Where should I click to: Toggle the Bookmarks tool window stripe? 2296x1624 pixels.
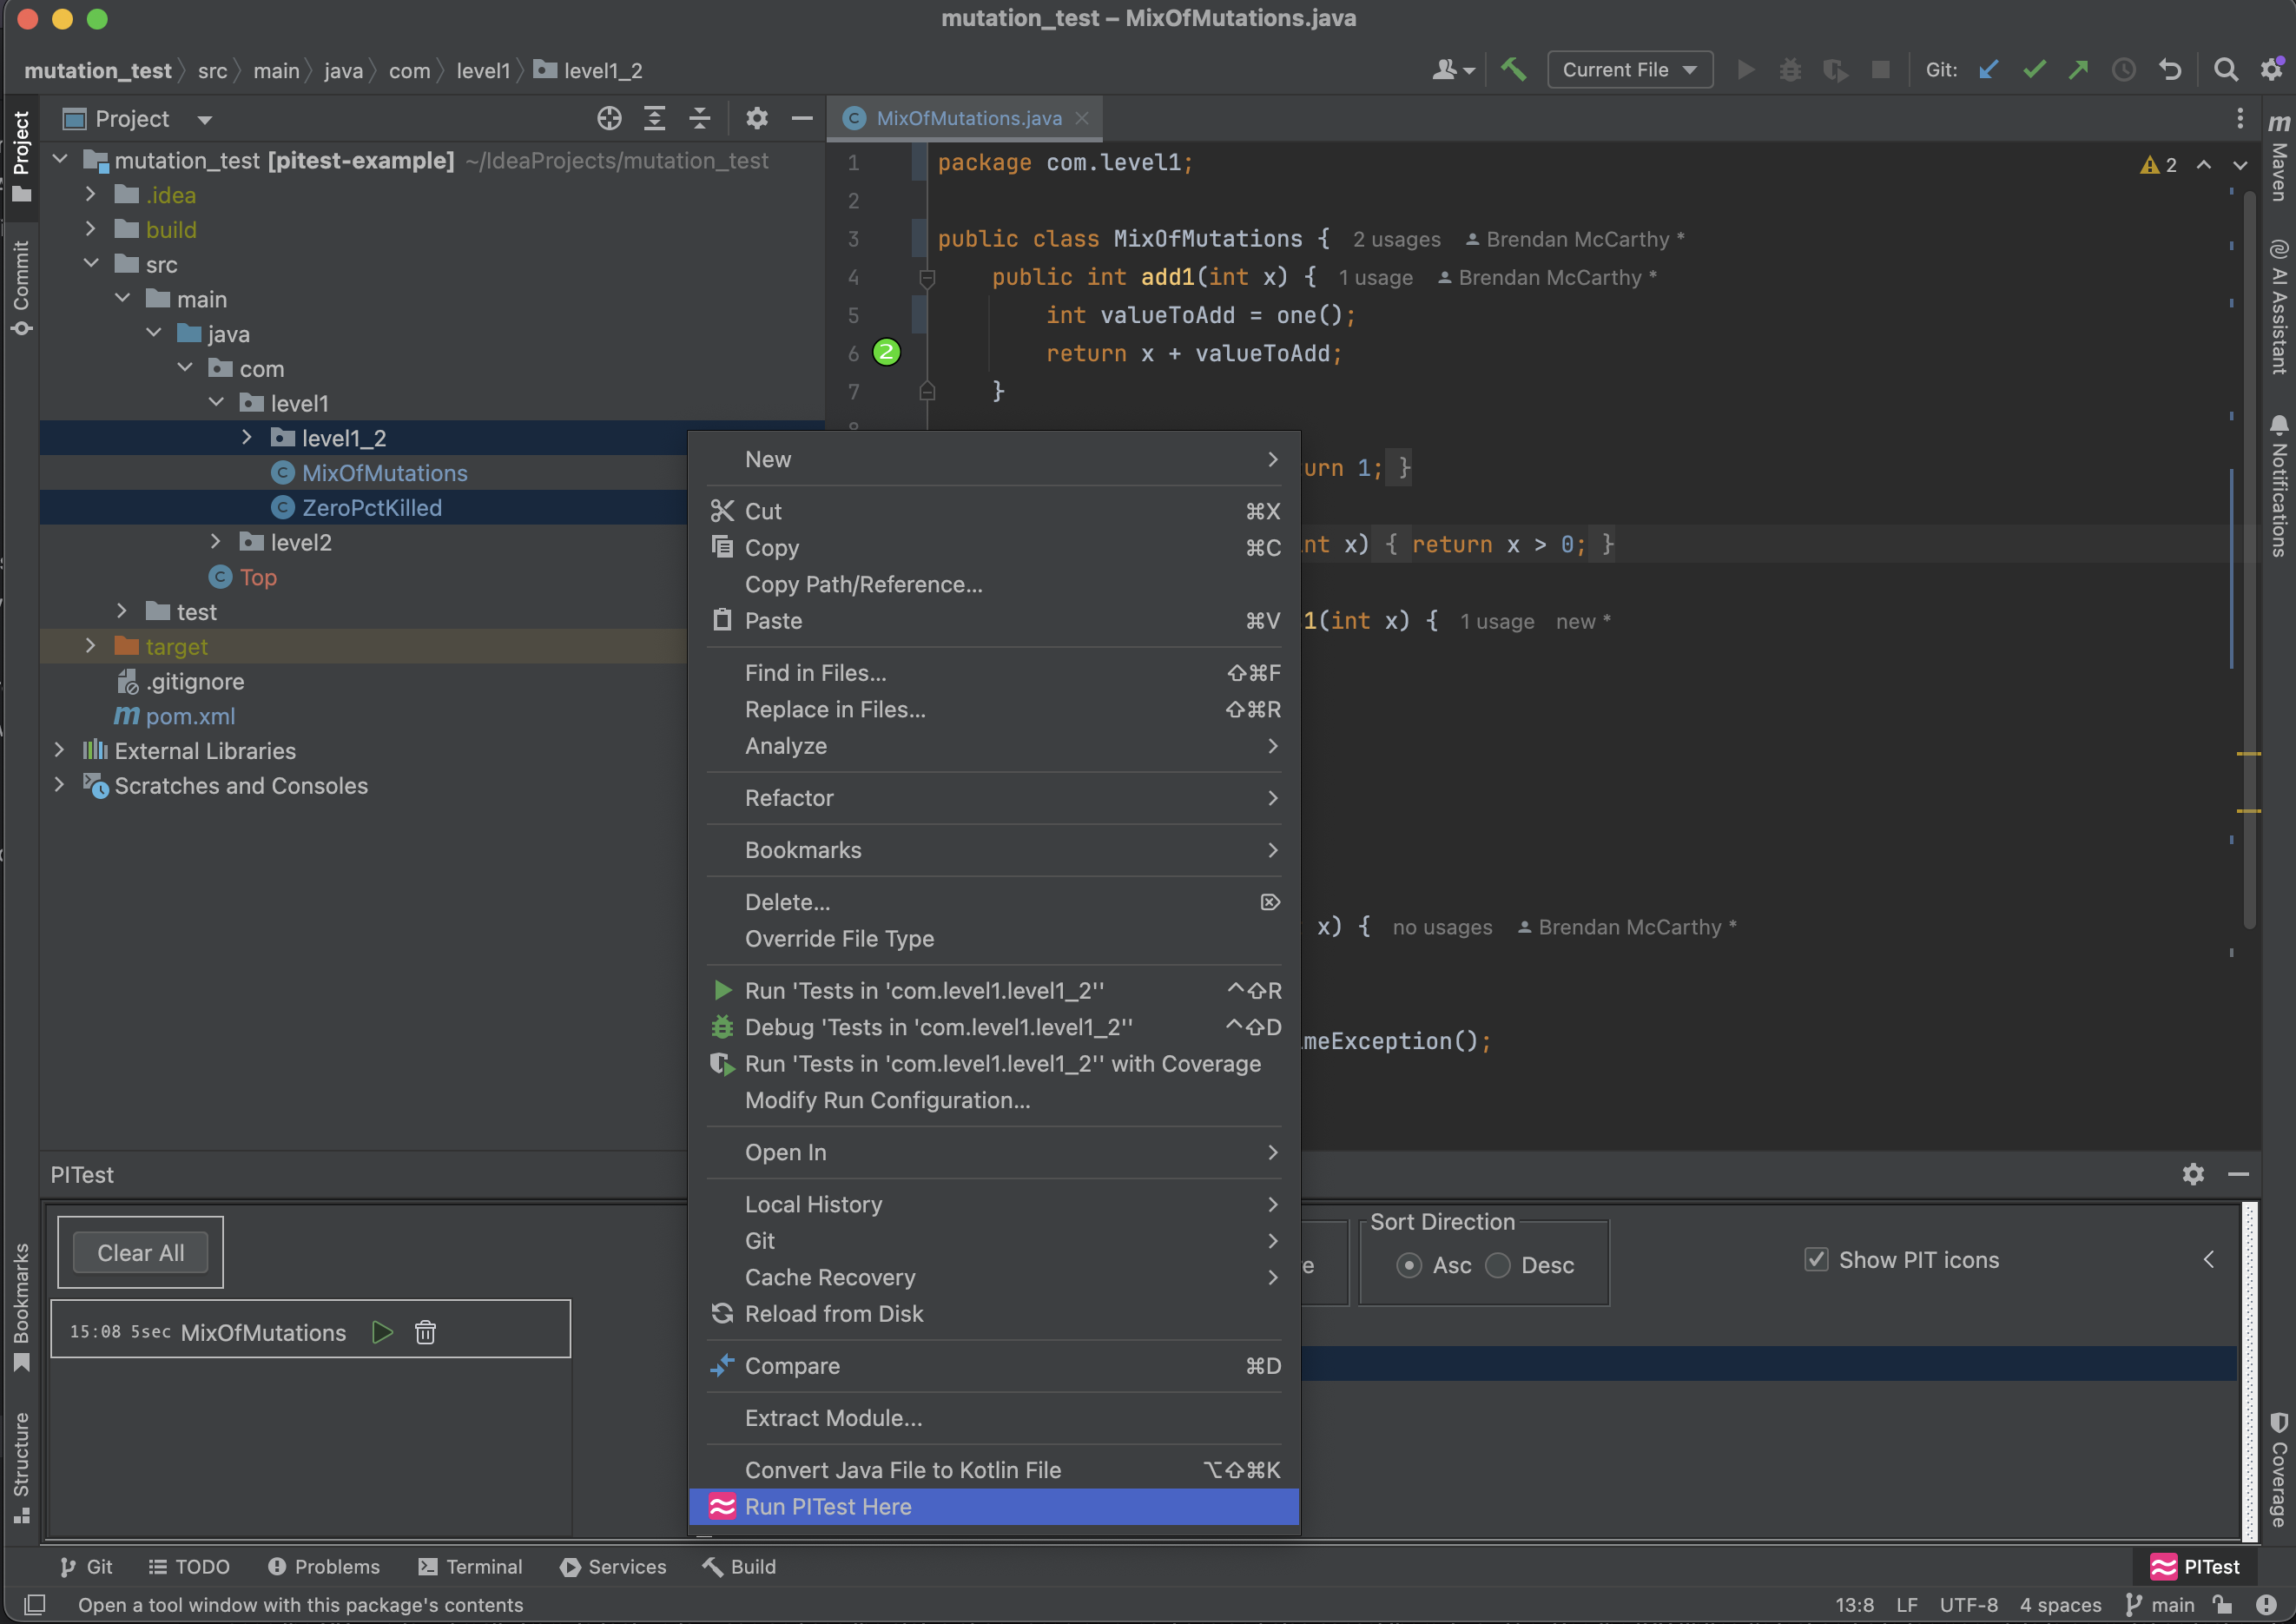pyautogui.click(x=21, y=1308)
